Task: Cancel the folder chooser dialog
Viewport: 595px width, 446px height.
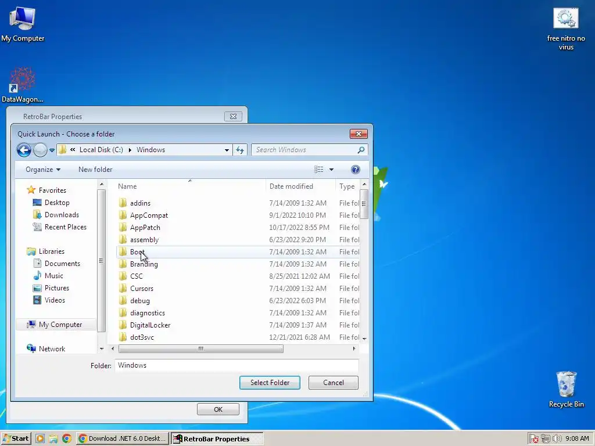Action: click(x=333, y=383)
